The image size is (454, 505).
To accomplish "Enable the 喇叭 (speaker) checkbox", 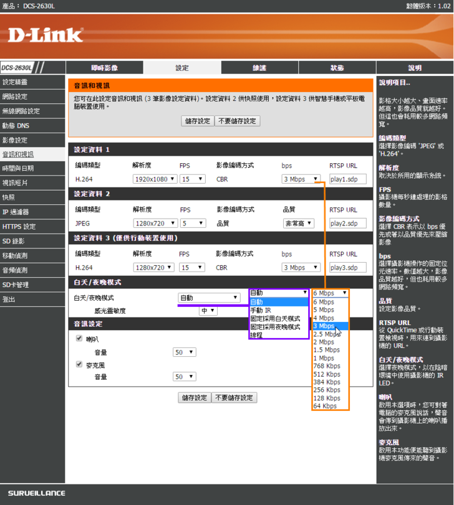I will click(79, 339).
